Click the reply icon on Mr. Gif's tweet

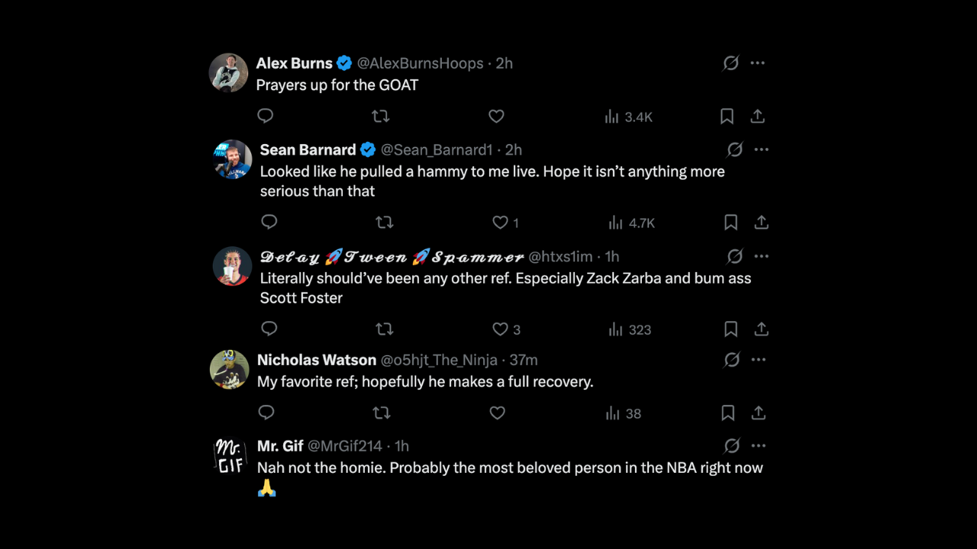(266, 518)
